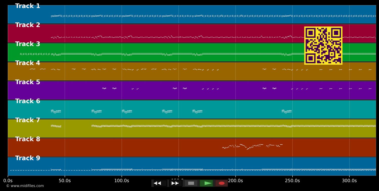Viewport: 379px width, 191px height.
Task: Select the Track 5 label
Action: pyautogui.click(x=28, y=82)
